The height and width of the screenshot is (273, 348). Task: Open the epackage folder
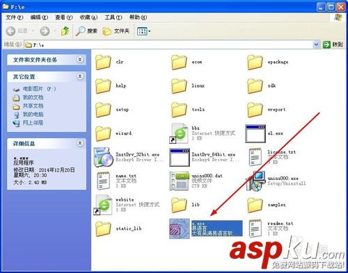click(255, 63)
